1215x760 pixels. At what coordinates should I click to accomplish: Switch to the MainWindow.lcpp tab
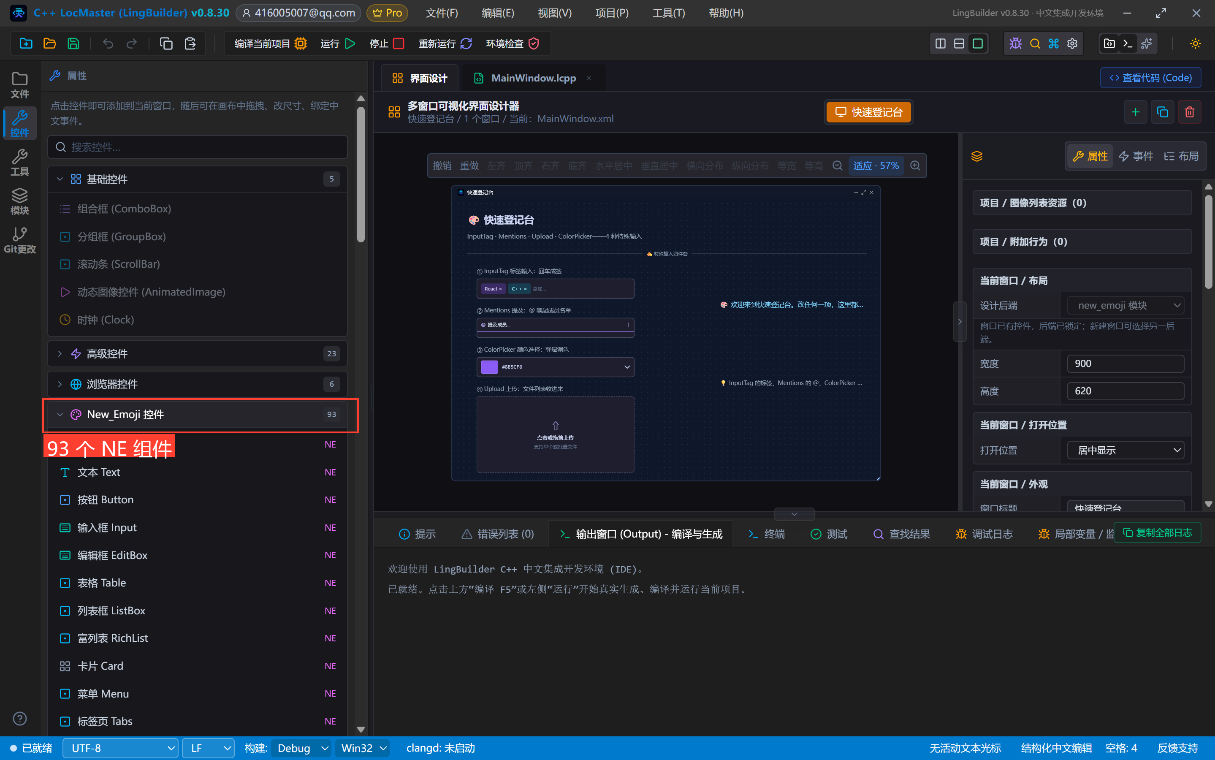pyautogui.click(x=533, y=78)
